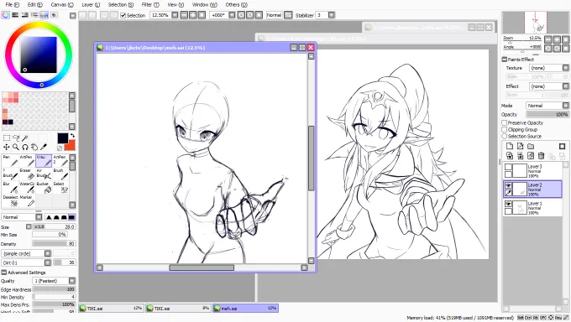Open the Stabilizer value dropdown
Screen dimensions: 571x322
(x=332, y=15)
